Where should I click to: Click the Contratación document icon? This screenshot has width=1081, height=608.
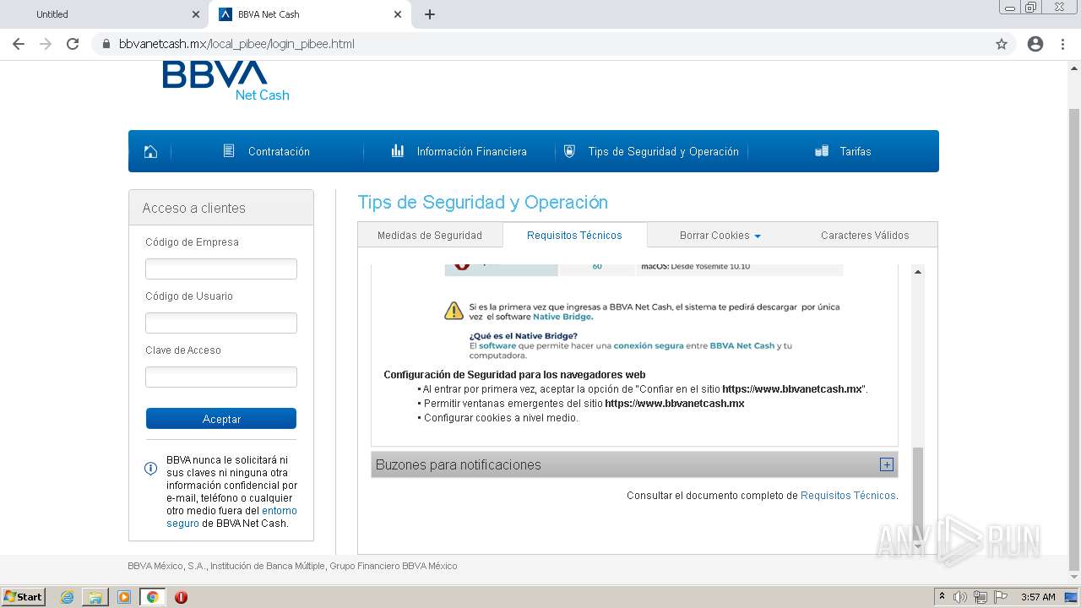[x=229, y=151]
